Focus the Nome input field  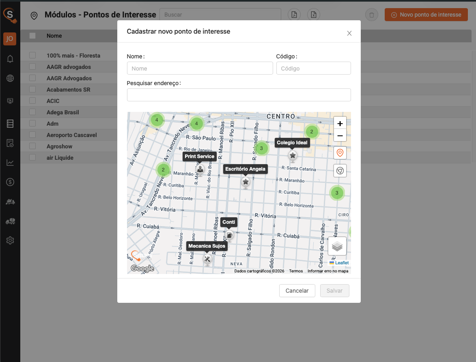(200, 68)
